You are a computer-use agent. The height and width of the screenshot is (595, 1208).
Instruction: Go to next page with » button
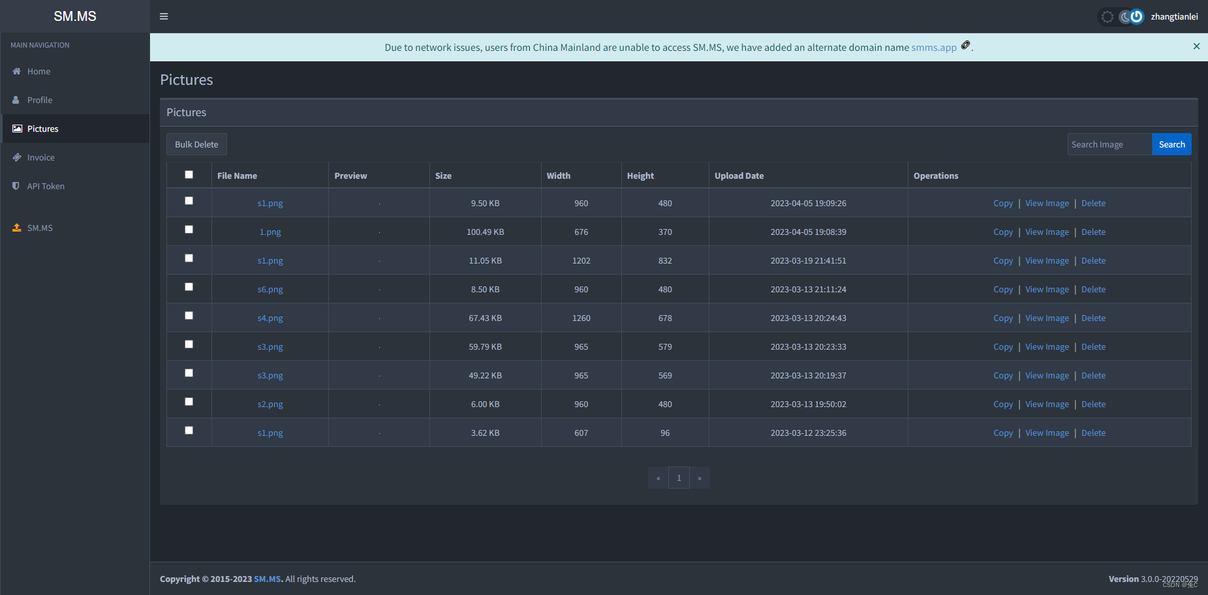700,478
